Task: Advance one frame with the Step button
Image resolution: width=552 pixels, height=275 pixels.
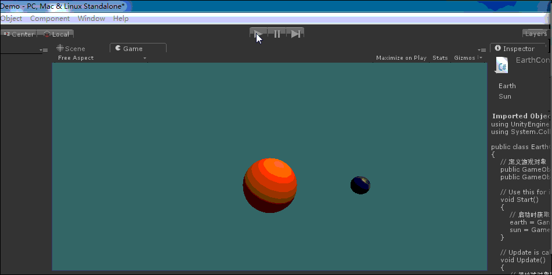Action: pyautogui.click(x=295, y=34)
